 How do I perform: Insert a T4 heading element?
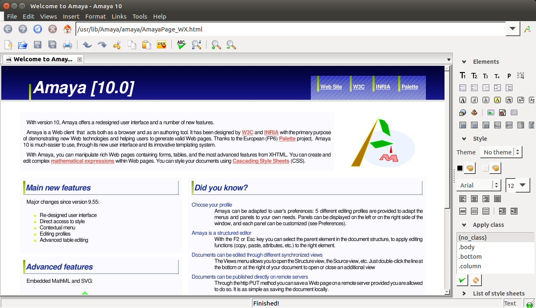498,76
